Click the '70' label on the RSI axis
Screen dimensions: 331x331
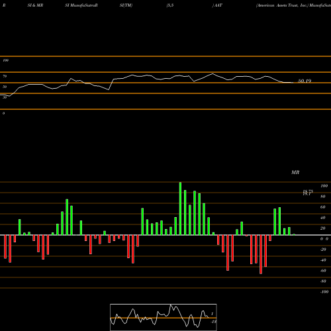tap(5, 76)
